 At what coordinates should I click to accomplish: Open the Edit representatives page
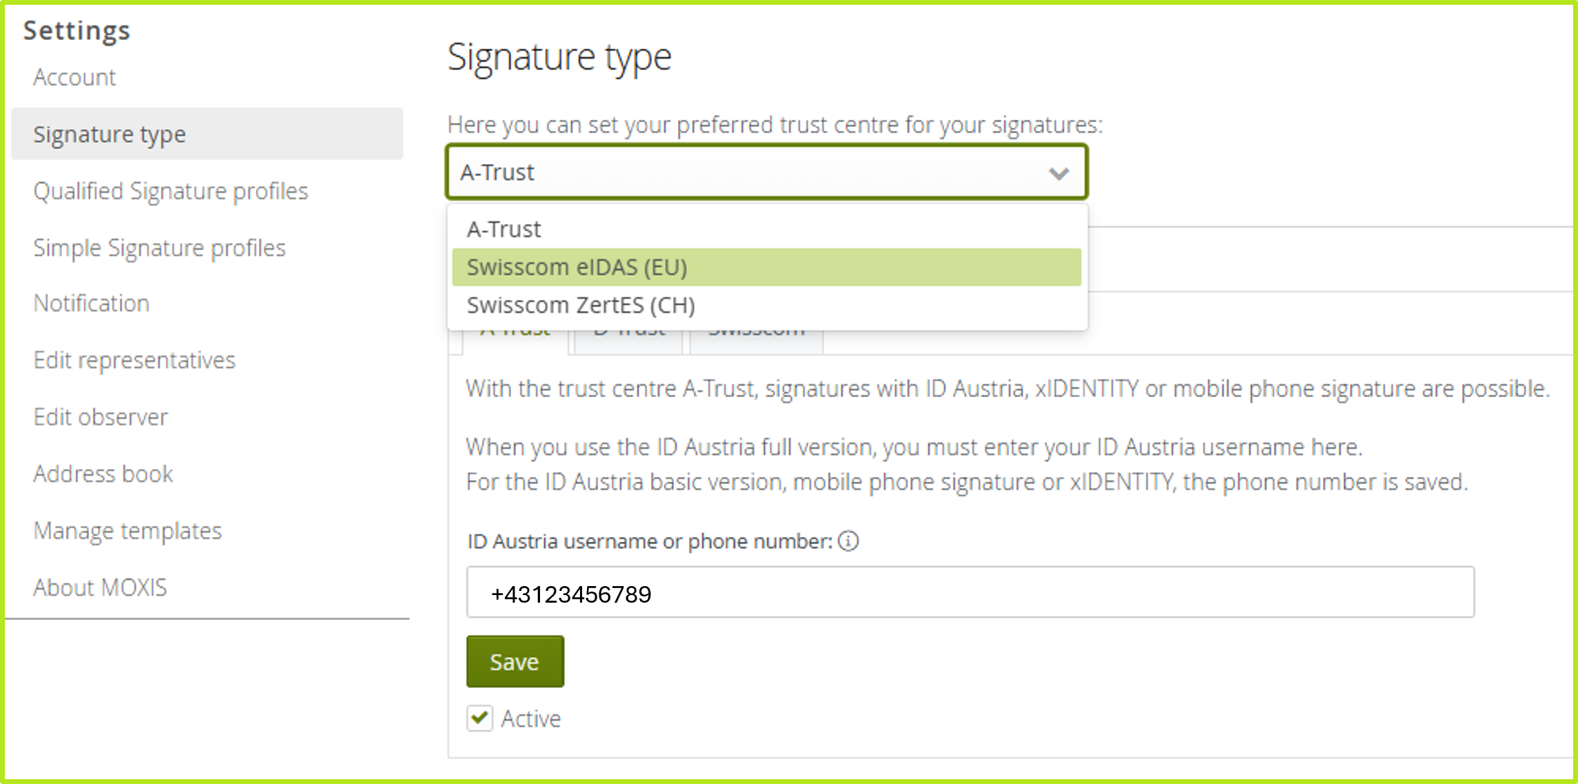[134, 360]
